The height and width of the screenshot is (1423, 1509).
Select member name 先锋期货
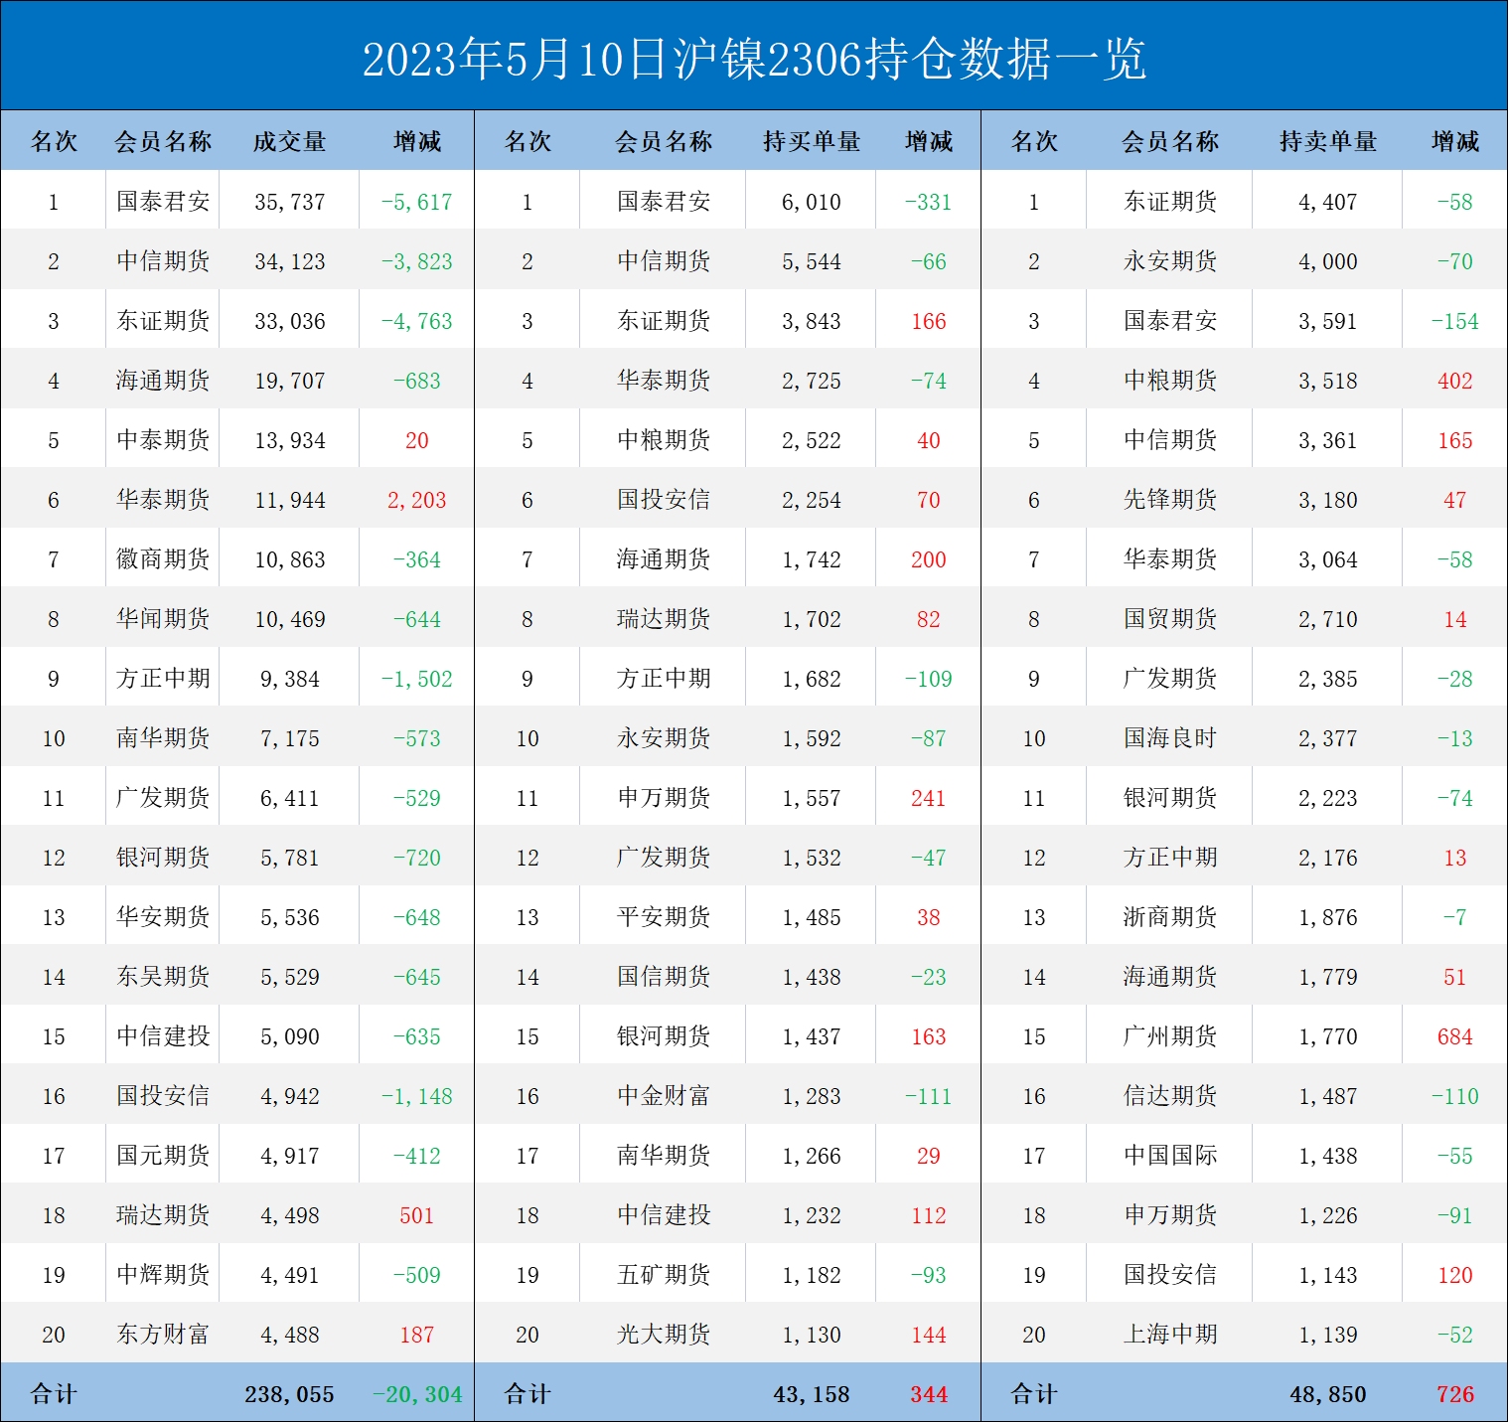[x=1170, y=499]
